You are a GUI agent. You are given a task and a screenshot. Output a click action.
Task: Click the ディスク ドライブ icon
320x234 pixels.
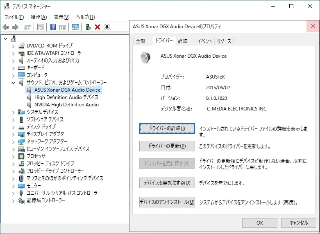pos(21,128)
